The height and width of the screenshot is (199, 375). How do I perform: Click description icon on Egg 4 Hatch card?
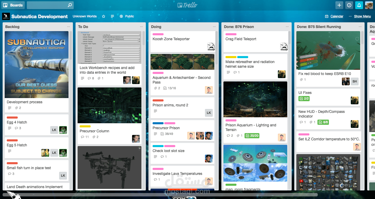point(10,128)
